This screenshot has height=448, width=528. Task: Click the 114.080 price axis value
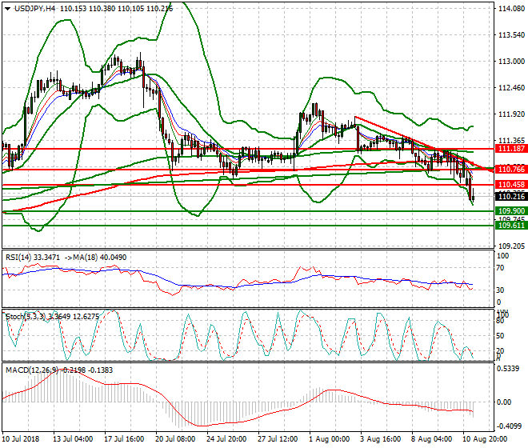510,9
